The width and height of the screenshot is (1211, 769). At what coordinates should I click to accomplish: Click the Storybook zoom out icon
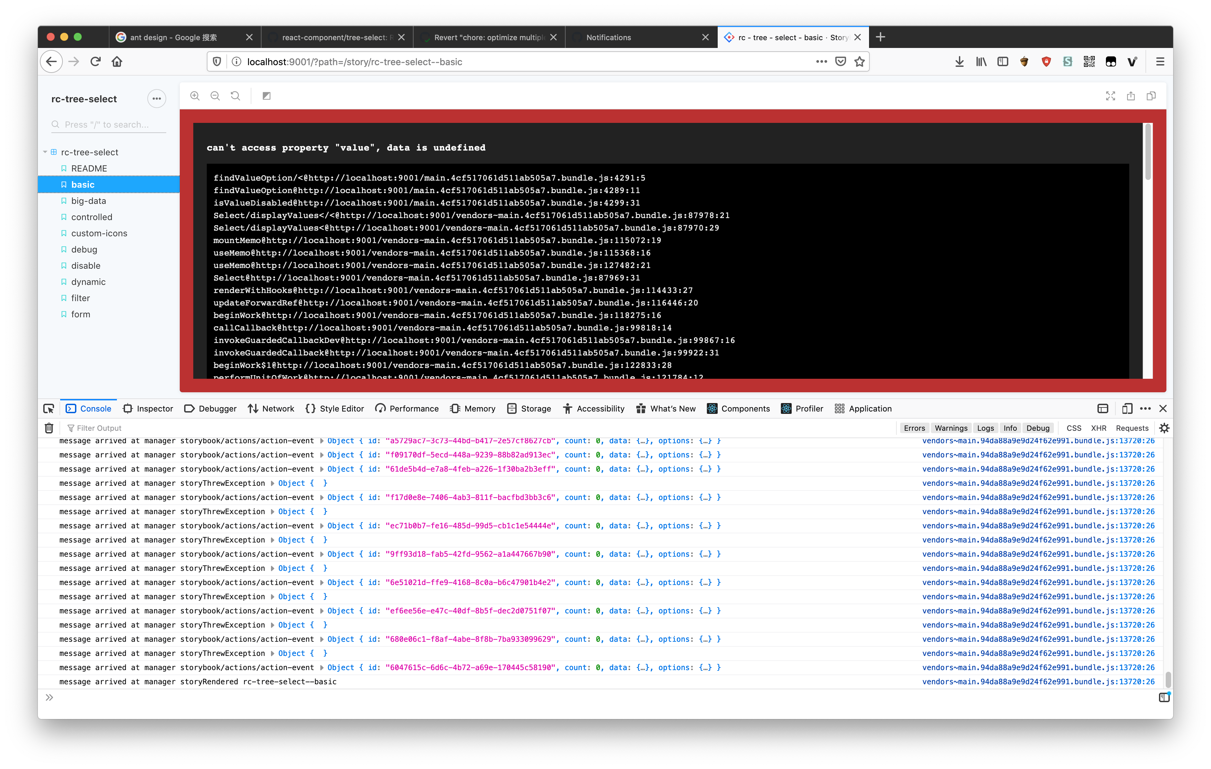[215, 96]
